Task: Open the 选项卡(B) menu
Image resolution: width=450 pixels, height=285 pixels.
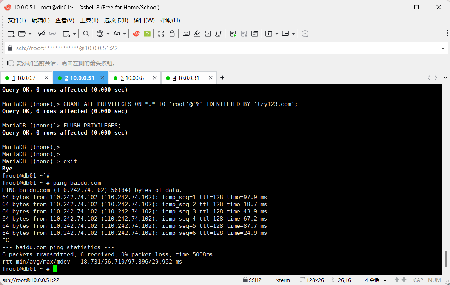Action: [116, 20]
